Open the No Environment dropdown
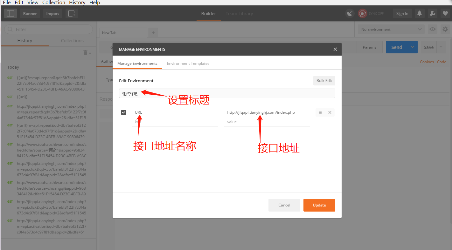 pos(391,30)
